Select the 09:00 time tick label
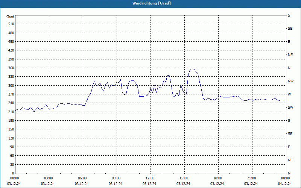The width and height of the screenshot is (301, 188). tap(117, 178)
